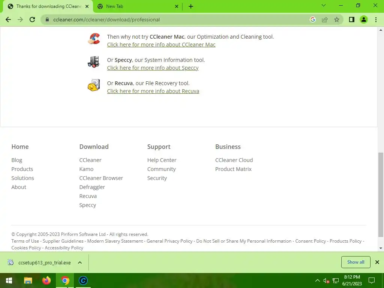The height and width of the screenshot is (288, 384).
Task: Switch to the New Tab tab
Action: coord(137,6)
